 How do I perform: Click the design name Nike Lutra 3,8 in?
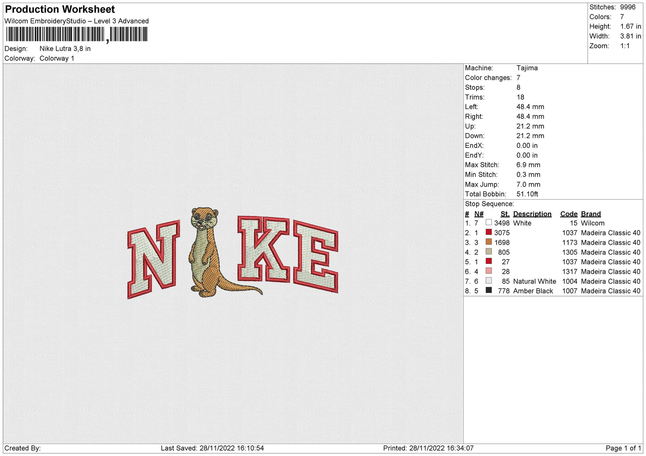65,49
